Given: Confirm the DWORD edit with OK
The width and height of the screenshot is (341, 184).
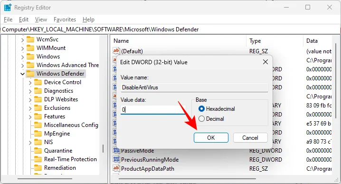Looking at the screenshot, I should [211, 137].
